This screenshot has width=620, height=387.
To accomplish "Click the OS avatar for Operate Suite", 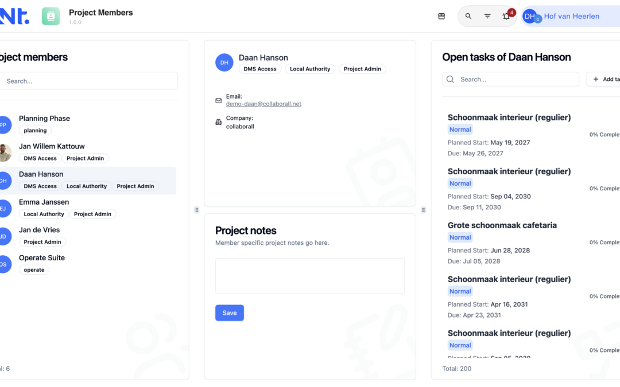I will tap(5, 264).
